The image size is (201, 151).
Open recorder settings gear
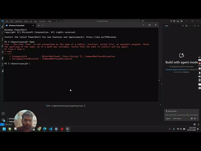tap(200, 88)
